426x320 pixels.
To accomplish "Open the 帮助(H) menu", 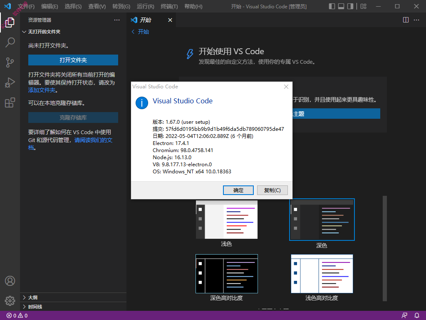I will click(x=193, y=6).
